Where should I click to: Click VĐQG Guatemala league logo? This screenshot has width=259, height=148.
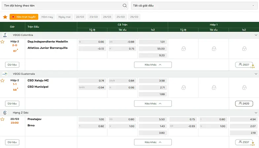point(5,74)
